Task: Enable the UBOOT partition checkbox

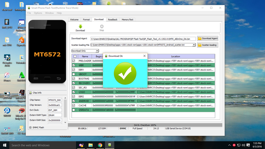Action: [x=74, y=74]
